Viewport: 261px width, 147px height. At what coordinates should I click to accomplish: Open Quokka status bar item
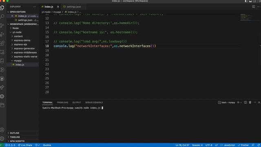click(47, 145)
